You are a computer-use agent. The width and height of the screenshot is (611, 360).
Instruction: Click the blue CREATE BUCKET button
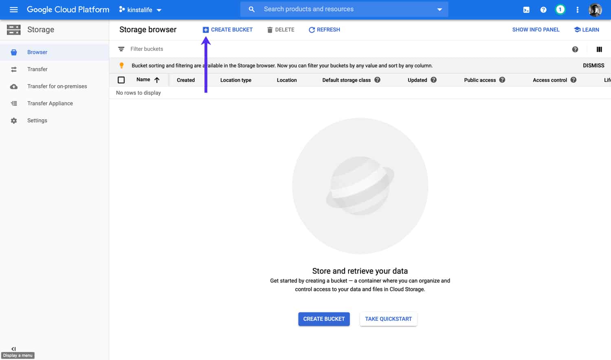click(324, 319)
